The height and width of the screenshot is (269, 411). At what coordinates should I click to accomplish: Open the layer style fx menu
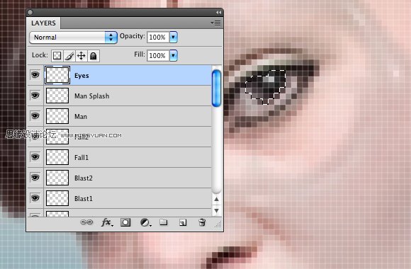[x=107, y=222]
